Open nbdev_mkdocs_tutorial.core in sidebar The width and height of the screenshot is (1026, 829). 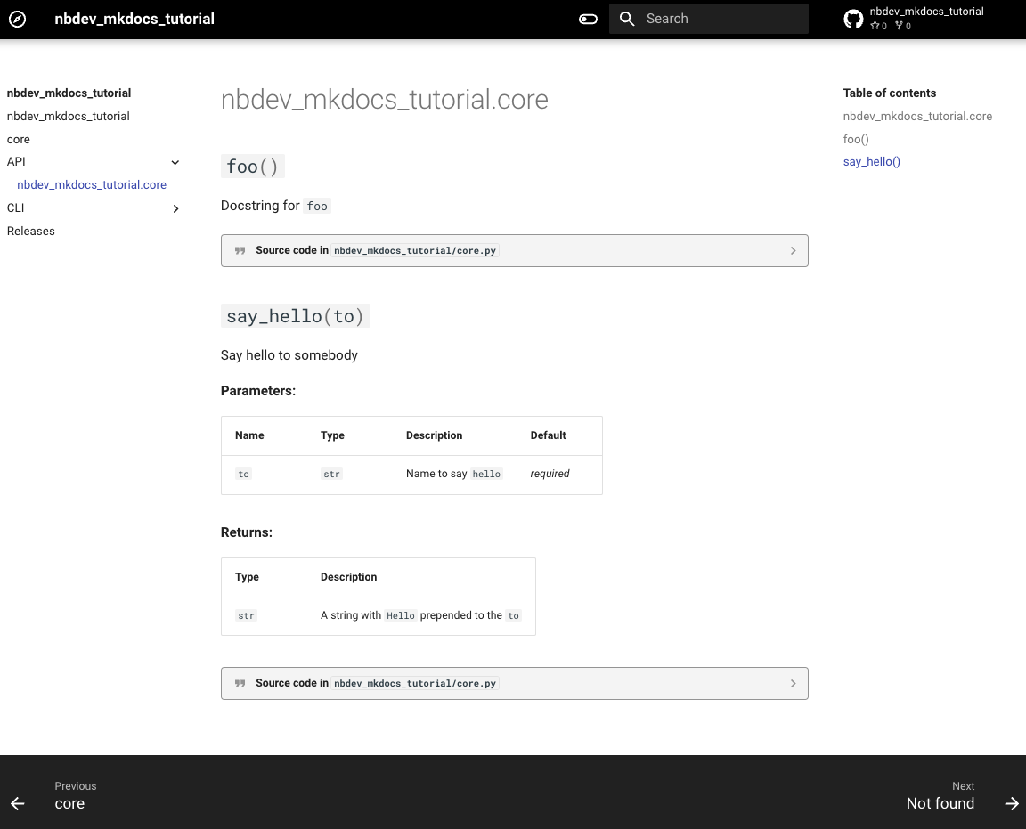(92, 185)
